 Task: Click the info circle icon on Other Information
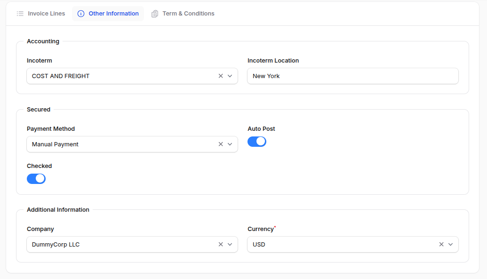click(81, 14)
